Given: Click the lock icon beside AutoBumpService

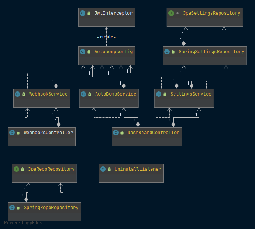Looking at the screenshot, I should point(90,94).
